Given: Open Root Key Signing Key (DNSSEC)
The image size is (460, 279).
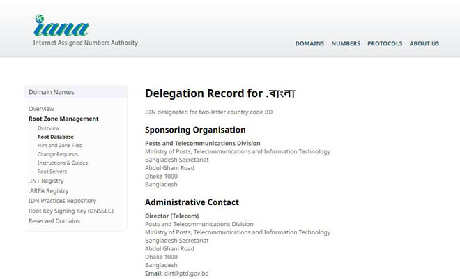Looking at the screenshot, I should click(x=70, y=211).
